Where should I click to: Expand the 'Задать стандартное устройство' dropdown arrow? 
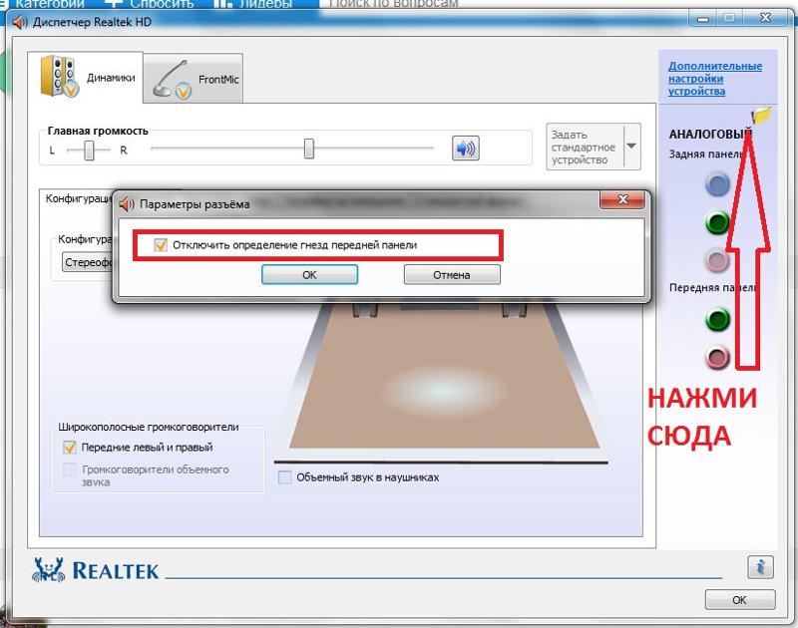[x=631, y=147]
